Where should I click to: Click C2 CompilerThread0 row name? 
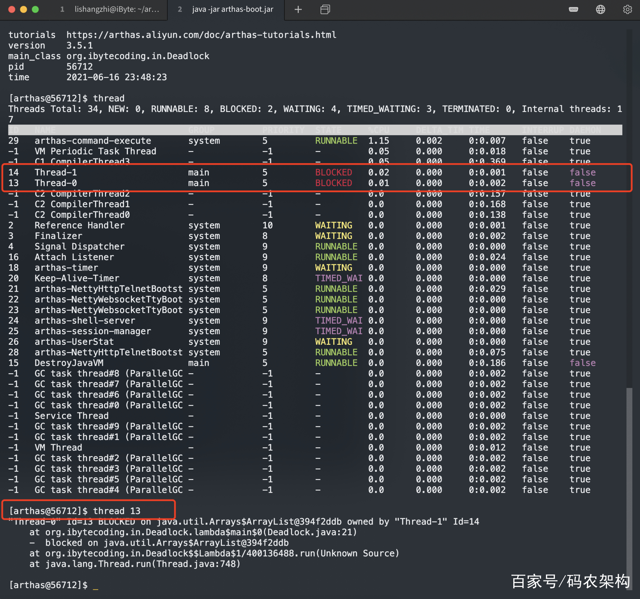pyautogui.click(x=82, y=215)
